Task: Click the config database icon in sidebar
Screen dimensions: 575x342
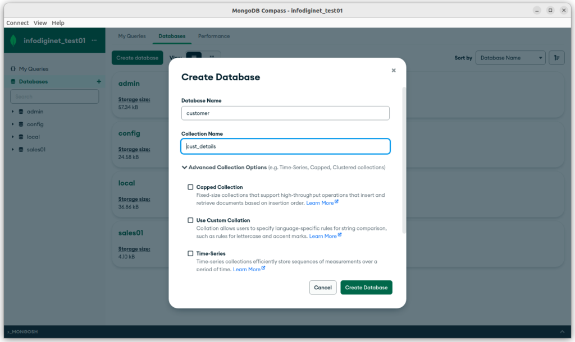Action: (21, 124)
